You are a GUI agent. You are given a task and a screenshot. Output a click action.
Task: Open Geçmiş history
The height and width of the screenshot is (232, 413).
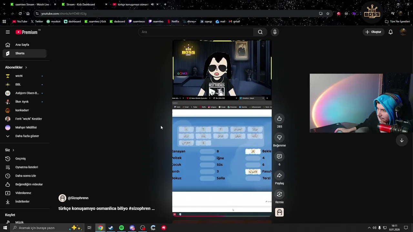tap(25, 159)
